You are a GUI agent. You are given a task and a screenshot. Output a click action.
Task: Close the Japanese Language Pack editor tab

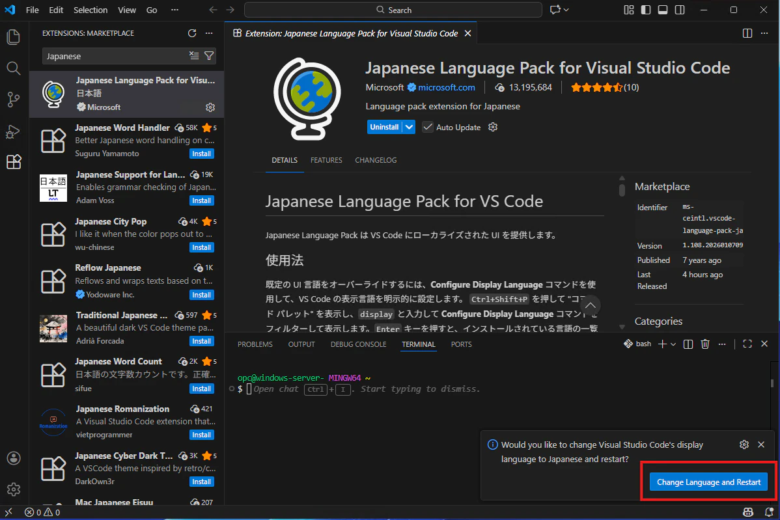click(x=467, y=33)
